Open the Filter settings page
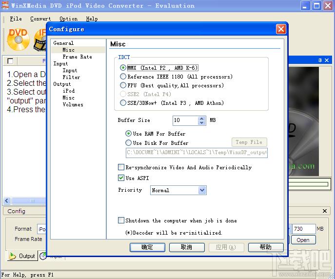This screenshot has width=335, height=279. pos(71,77)
